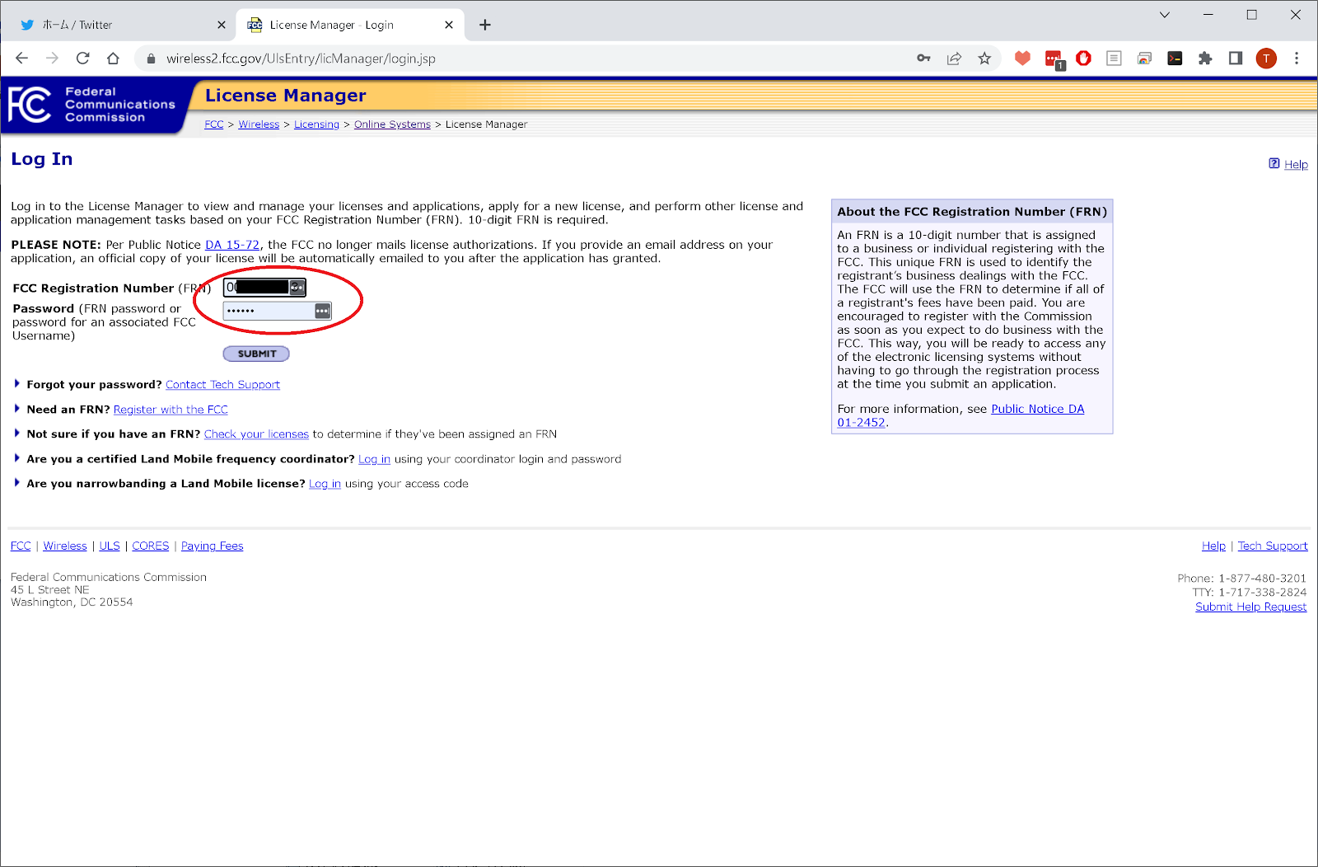Click the lock icon in address bar
This screenshot has height=867, width=1318.
pyautogui.click(x=151, y=59)
